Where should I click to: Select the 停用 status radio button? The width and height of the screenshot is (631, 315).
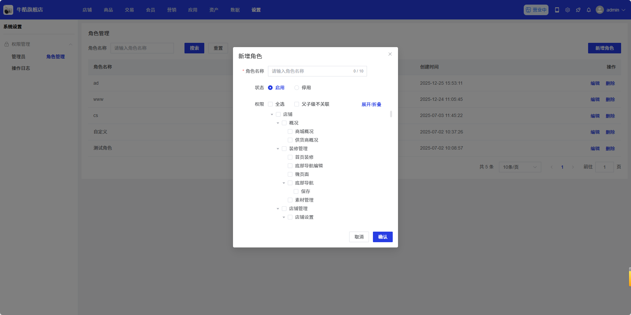[x=297, y=88]
